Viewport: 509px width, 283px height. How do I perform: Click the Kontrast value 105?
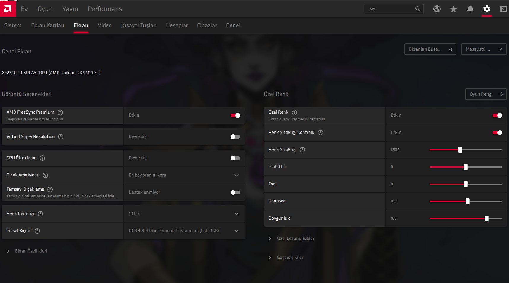click(x=393, y=201)
